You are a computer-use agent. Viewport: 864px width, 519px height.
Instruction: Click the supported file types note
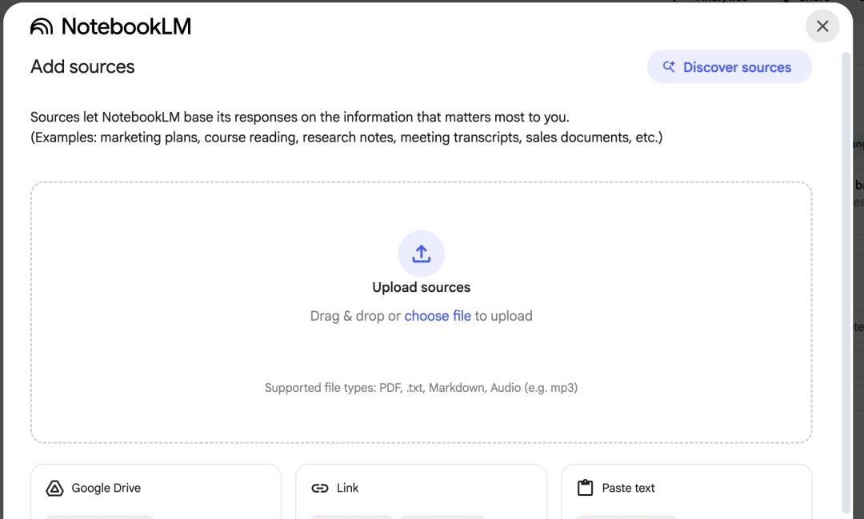pyautogui.click(x=421, y=388)
